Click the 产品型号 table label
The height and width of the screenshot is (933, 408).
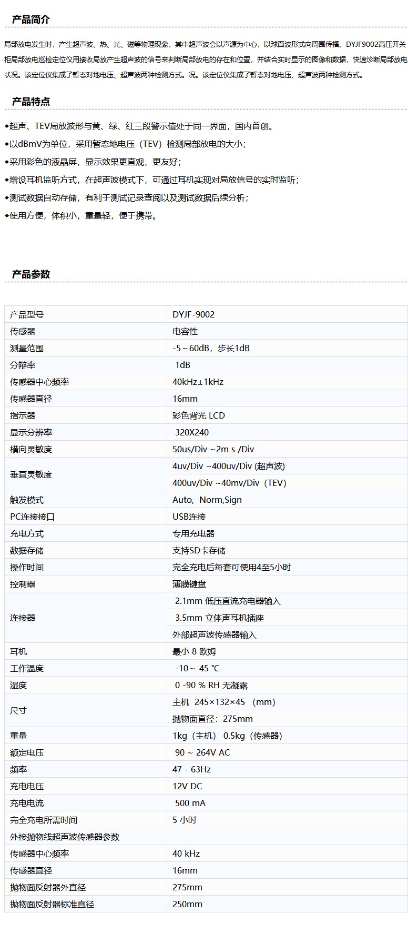point(27,314)
